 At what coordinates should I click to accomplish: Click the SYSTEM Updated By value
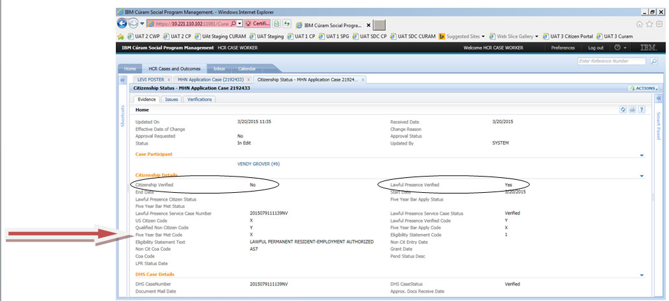[x=500, y=143]
